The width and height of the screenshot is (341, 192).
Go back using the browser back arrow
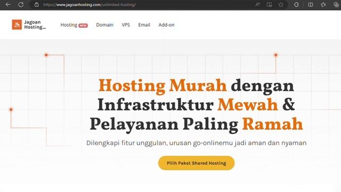[x=8, y=5]
